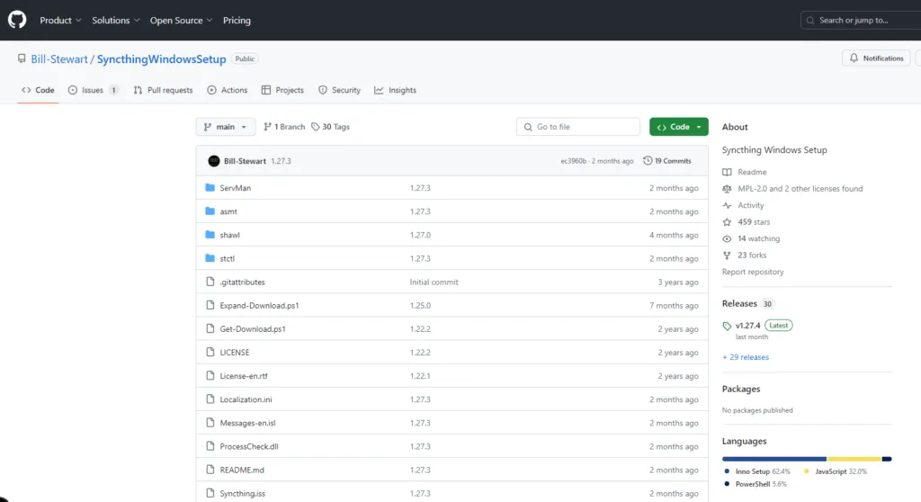Switch to the Actions tab

[x=228, y=90]
